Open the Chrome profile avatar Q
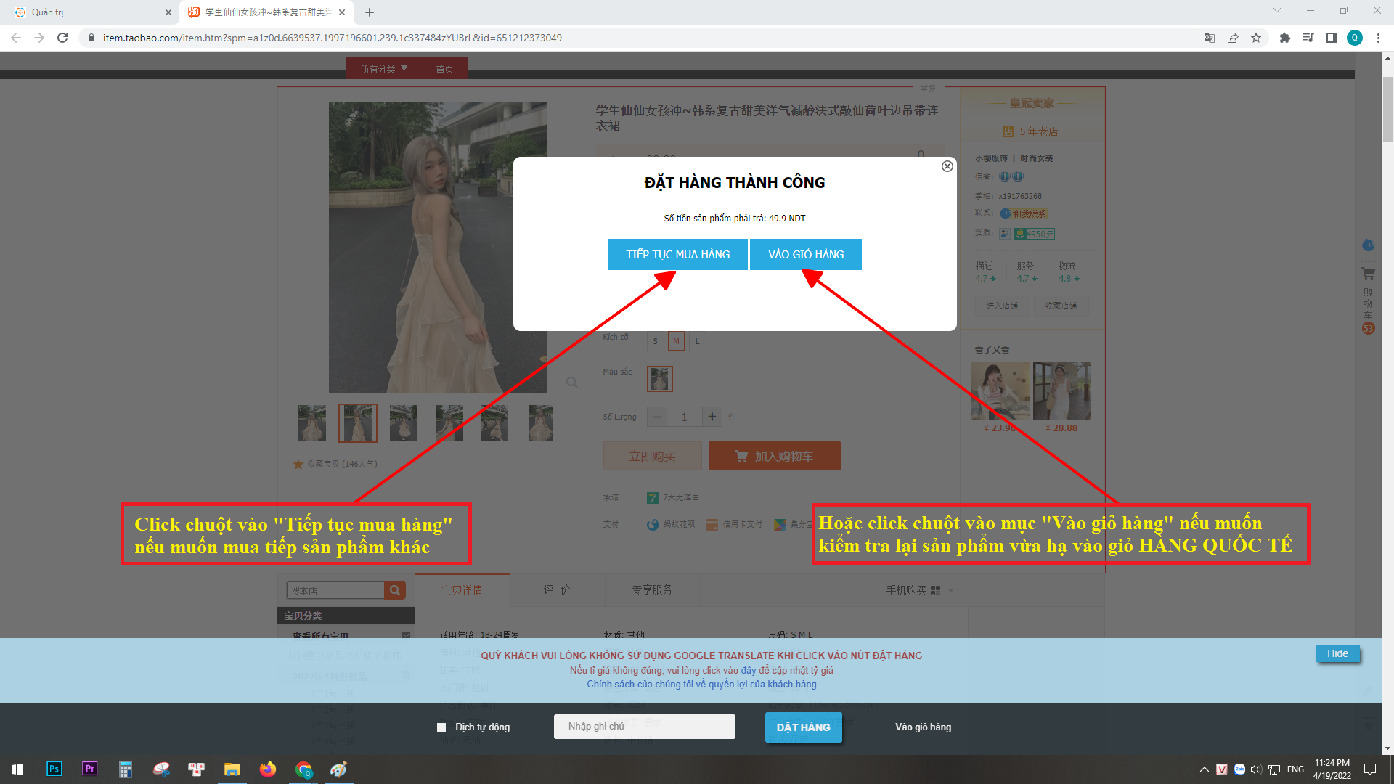The height and width of the screenshot is (784, 1394). pyautogui.click(x=1355, y=38)
